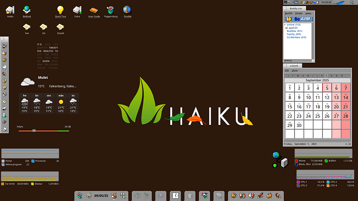The width and height of the screenshot is (358, 201).
Task: Click the orange Tar emot legend swatch
Action: click(x=3, y=184)
